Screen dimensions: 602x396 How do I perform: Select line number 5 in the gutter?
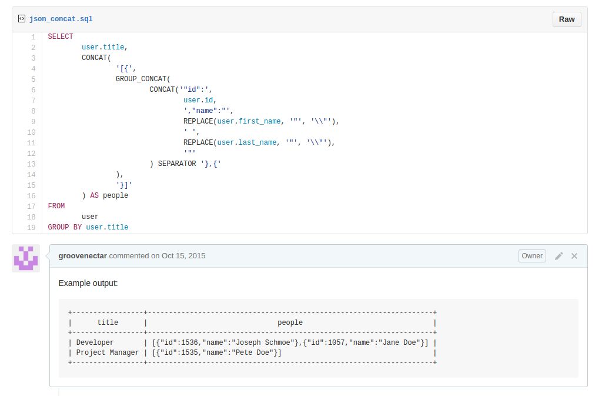34,79
